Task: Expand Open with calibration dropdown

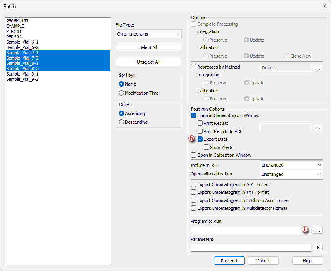Action: pos(291,174)
